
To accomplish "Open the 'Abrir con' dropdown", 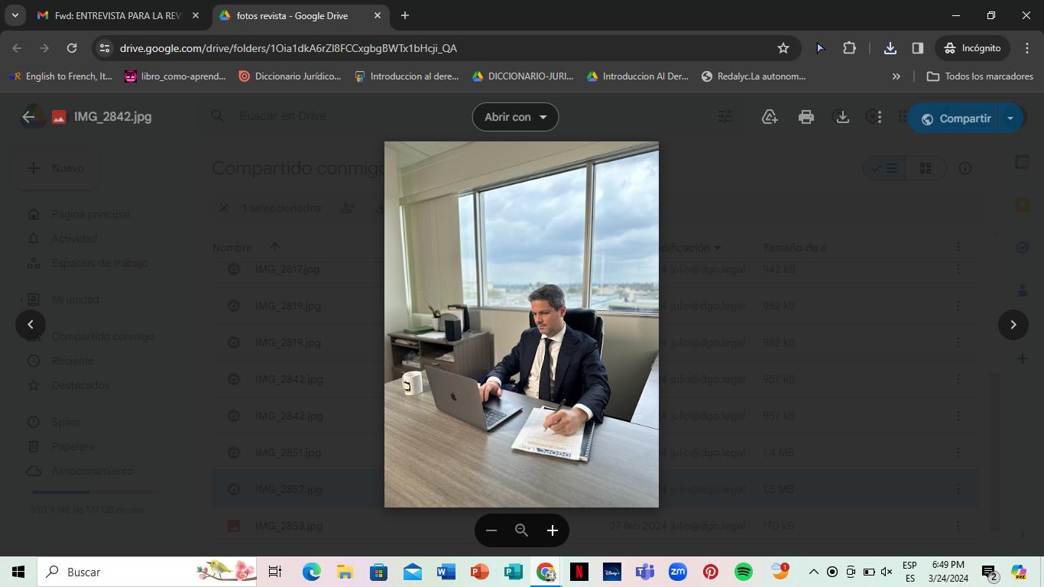I will point(516,117).
